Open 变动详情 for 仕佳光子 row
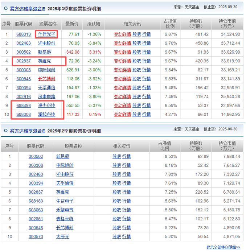Screen dimensions: 246x252 (x=122, y=34)
